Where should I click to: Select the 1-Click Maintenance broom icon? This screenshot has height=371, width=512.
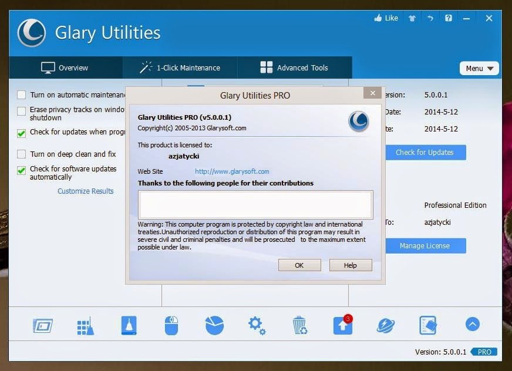pos(85,325)
